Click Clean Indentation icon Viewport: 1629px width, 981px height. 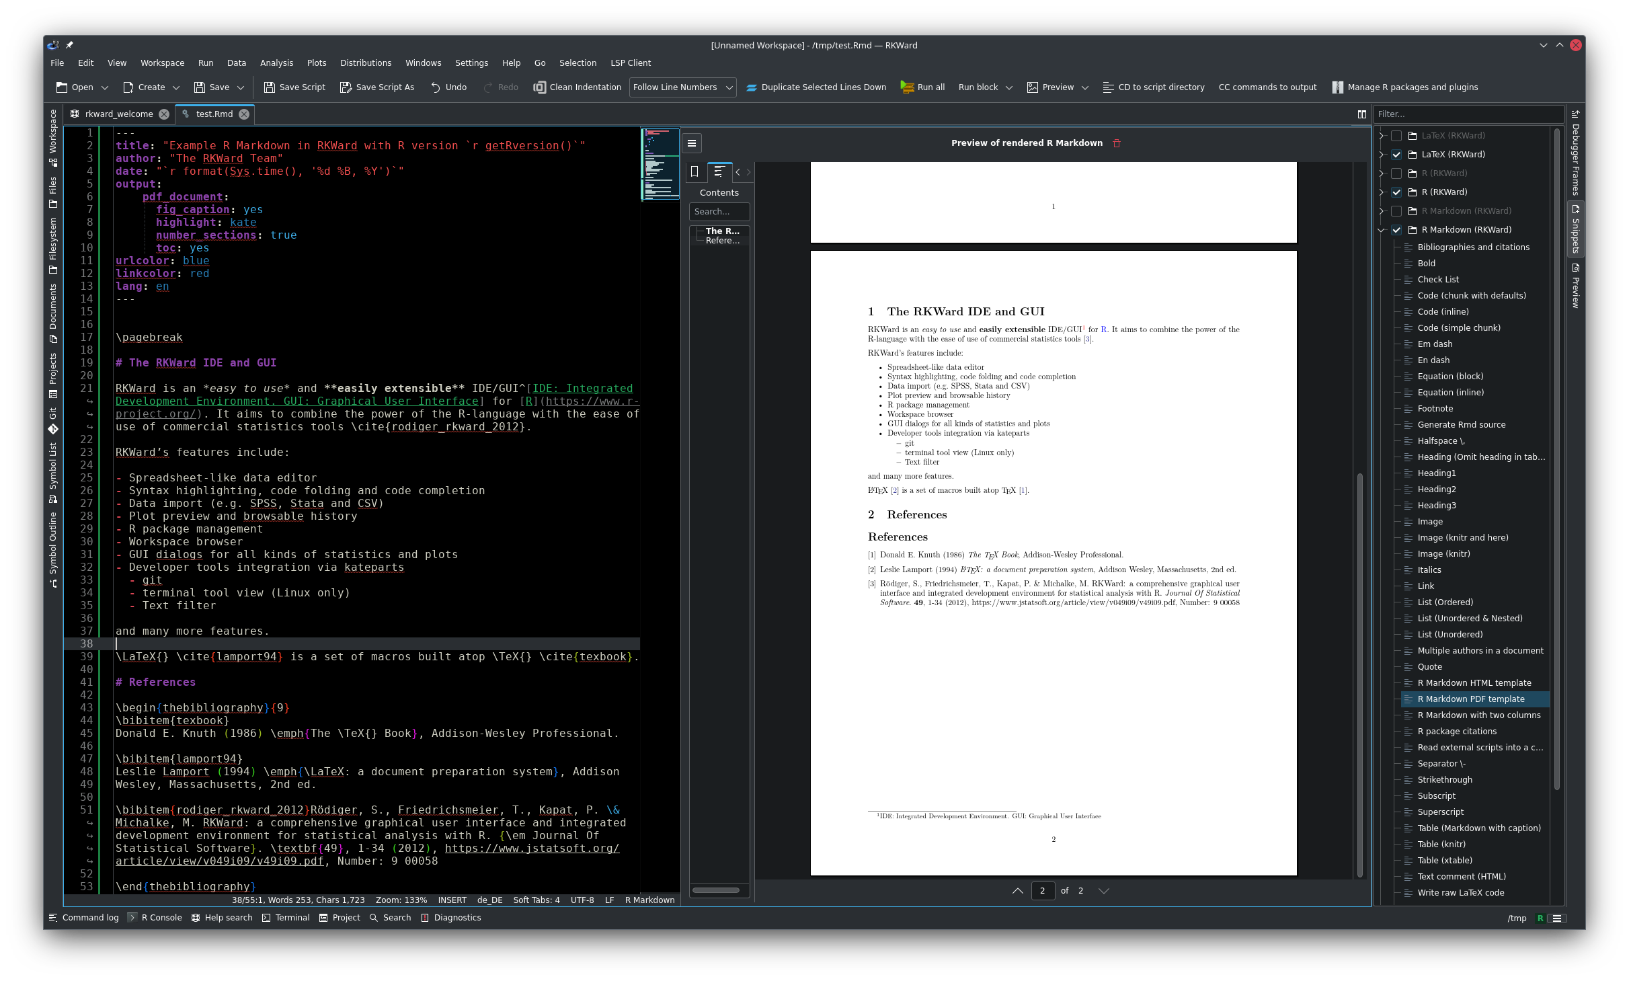point(539,87)
